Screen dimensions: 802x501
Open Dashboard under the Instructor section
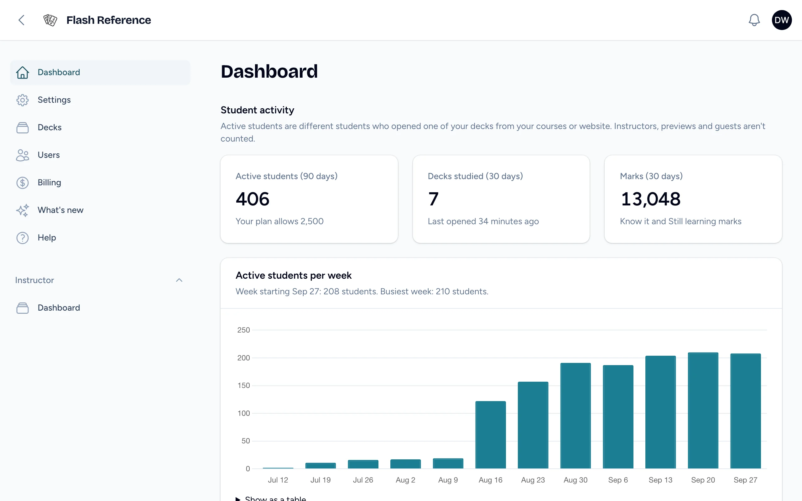(x=100, y=308)
